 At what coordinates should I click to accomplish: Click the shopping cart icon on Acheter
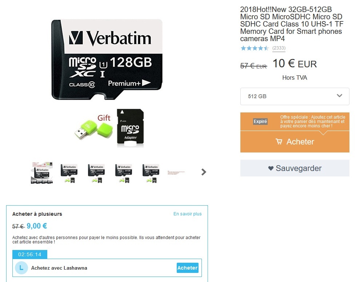tap(279, 142)
